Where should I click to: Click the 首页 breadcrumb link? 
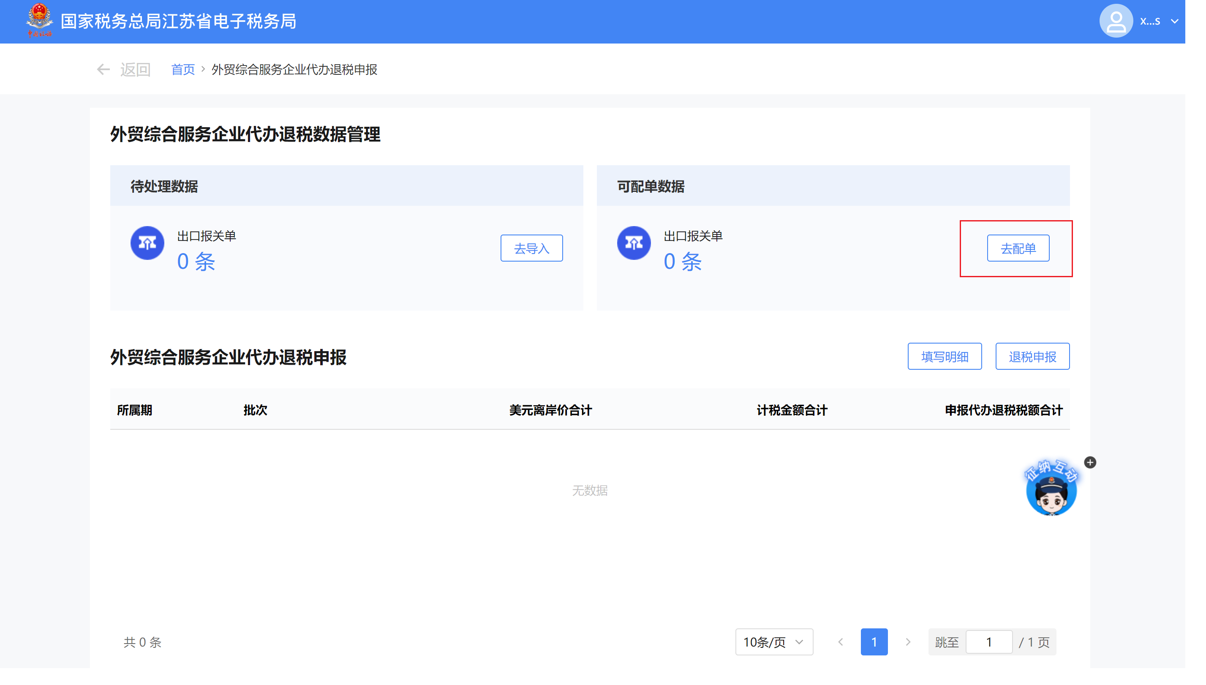(x=182, y=70)
